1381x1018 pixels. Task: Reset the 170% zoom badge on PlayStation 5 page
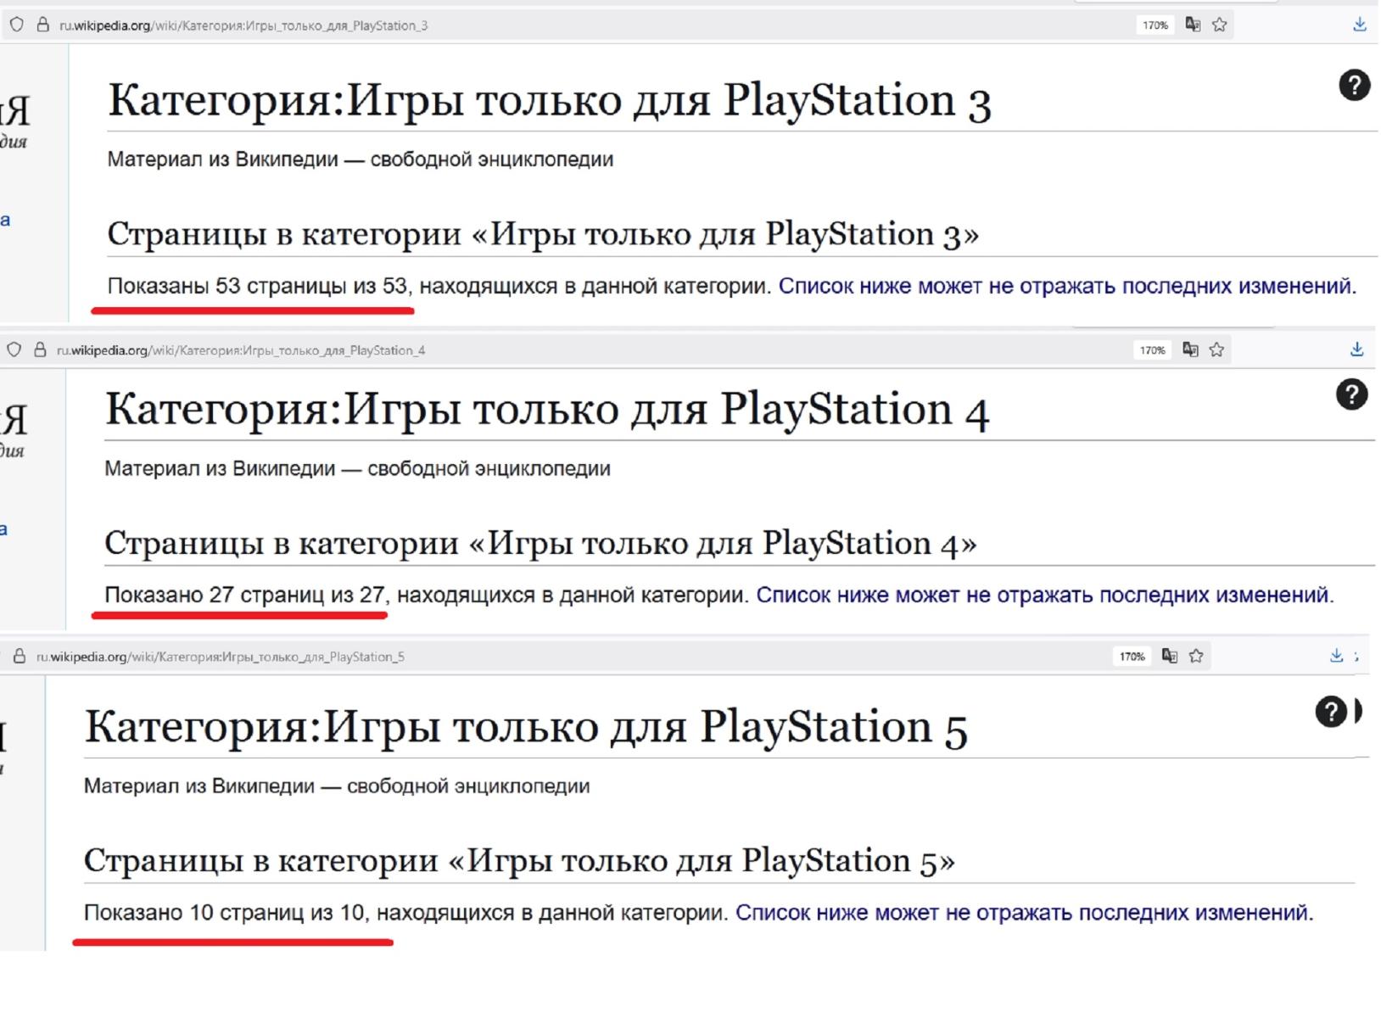pos(1132,657)
